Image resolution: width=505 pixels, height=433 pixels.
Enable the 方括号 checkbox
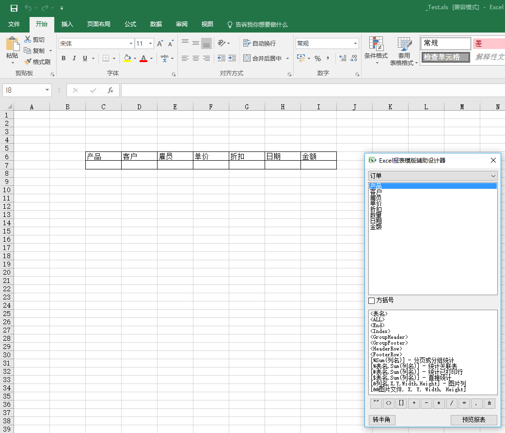tap(372, 300)
